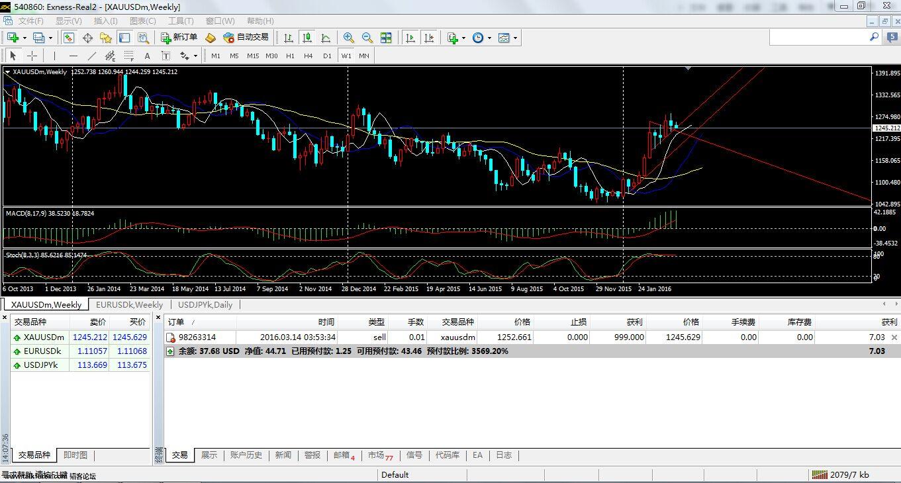Select the vertical line drawing tool

pyautogui.click(x=54, y=56)
